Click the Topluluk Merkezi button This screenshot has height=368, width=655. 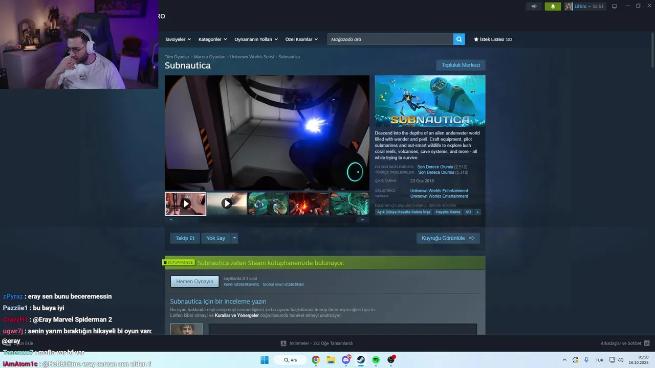[x=461, y=65]
